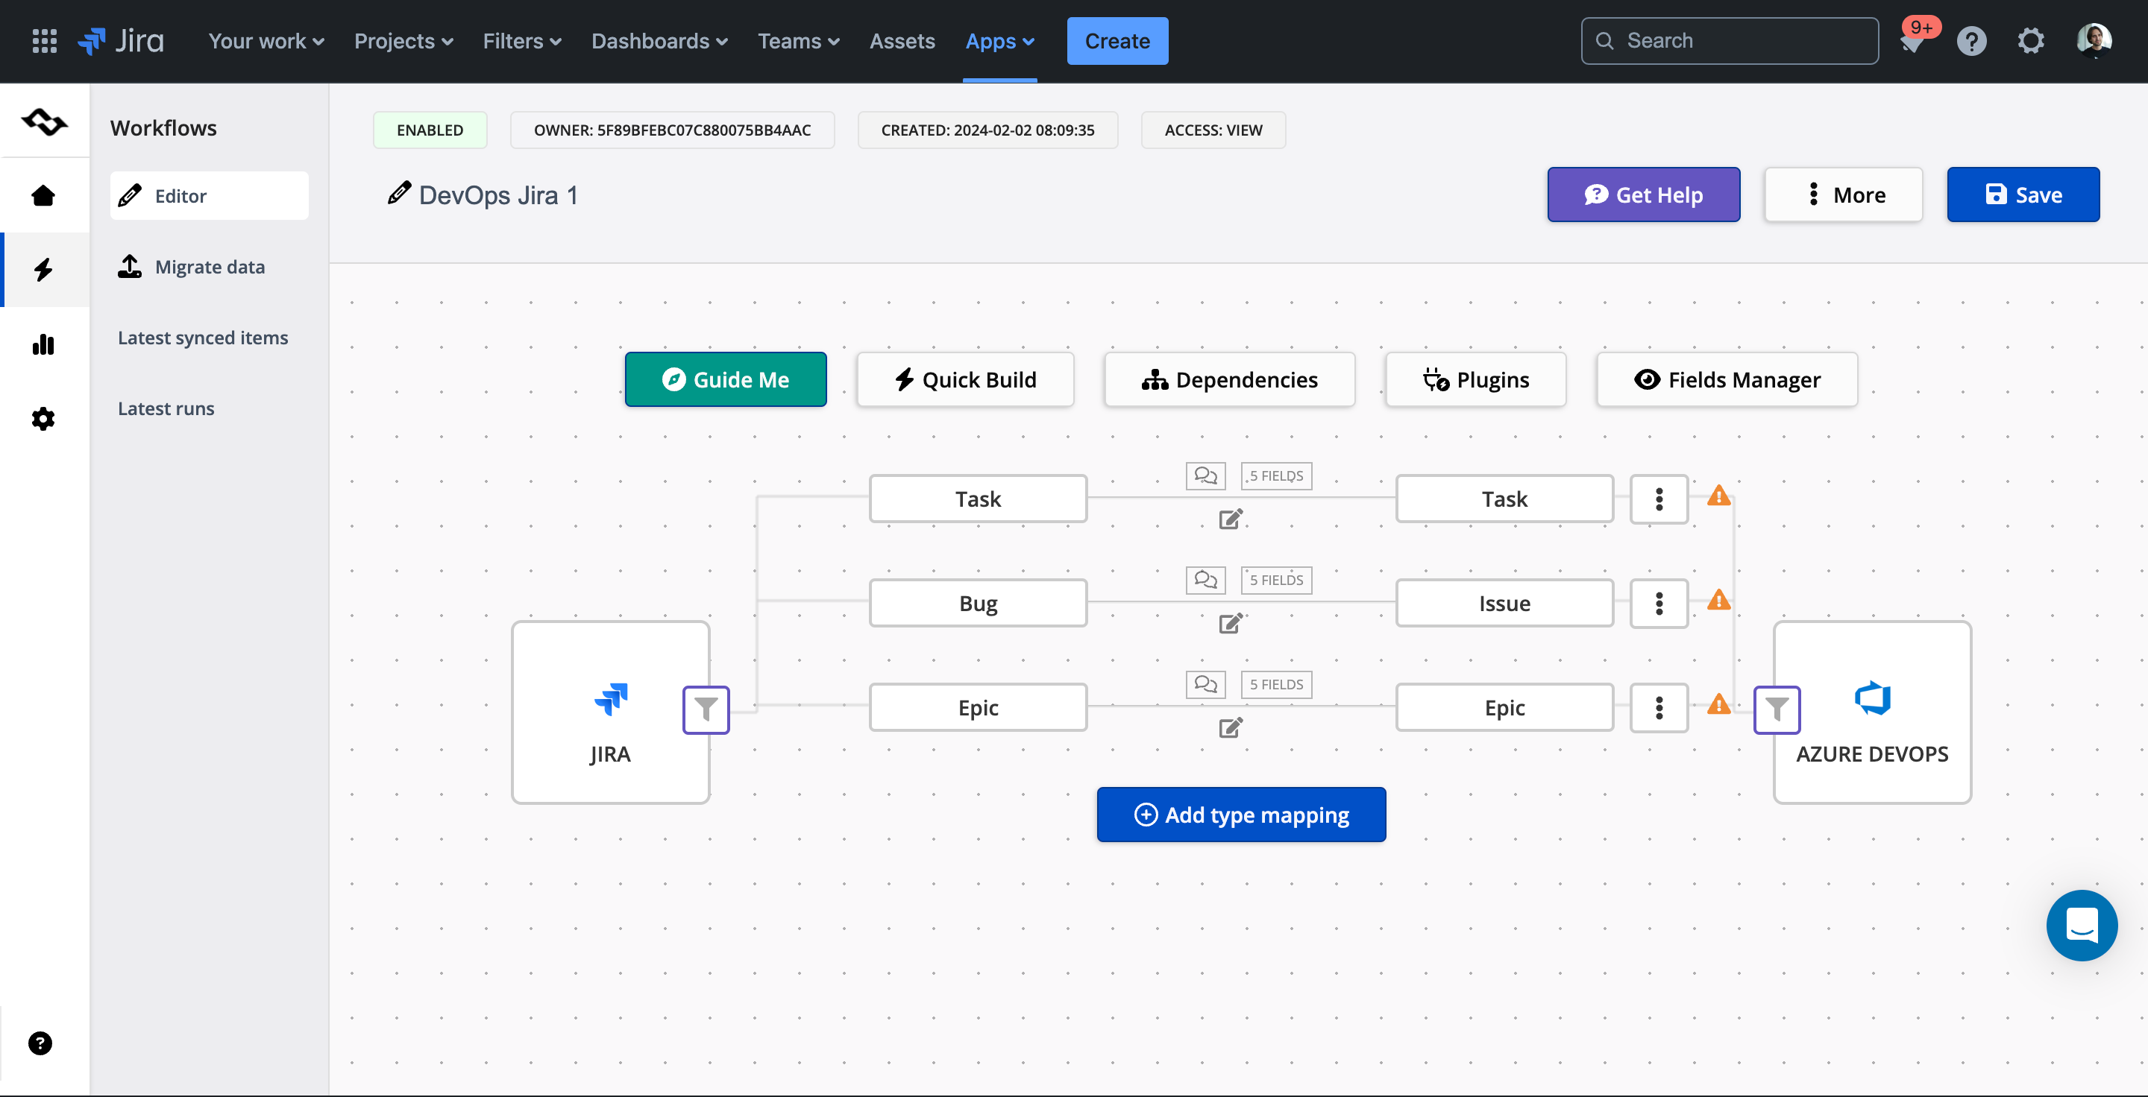
Task: Open the Jira help question mark menu
Action: [x=1972, y=42]
